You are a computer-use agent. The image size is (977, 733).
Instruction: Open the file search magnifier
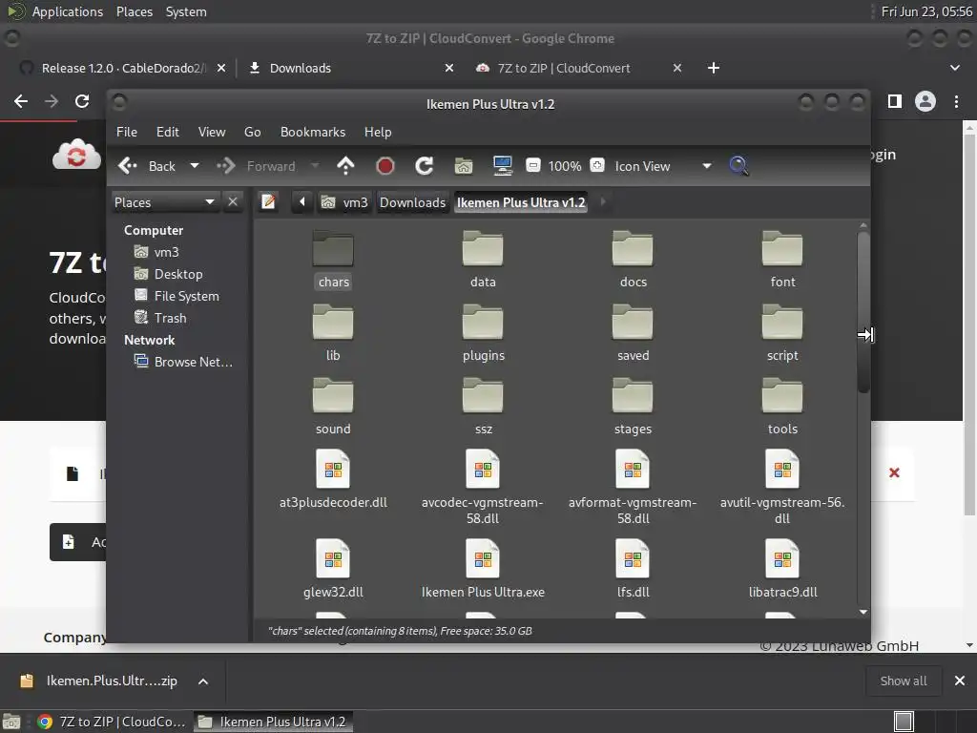[x=739, y=166]
